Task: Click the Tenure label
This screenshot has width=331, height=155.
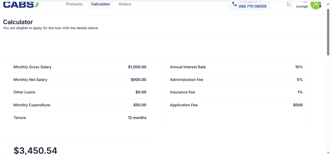Action: (20, 117)
